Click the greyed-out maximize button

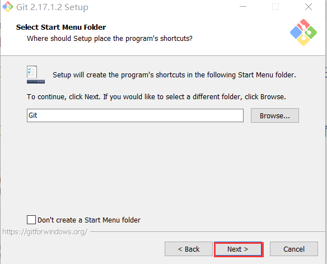tap(275, 7)
